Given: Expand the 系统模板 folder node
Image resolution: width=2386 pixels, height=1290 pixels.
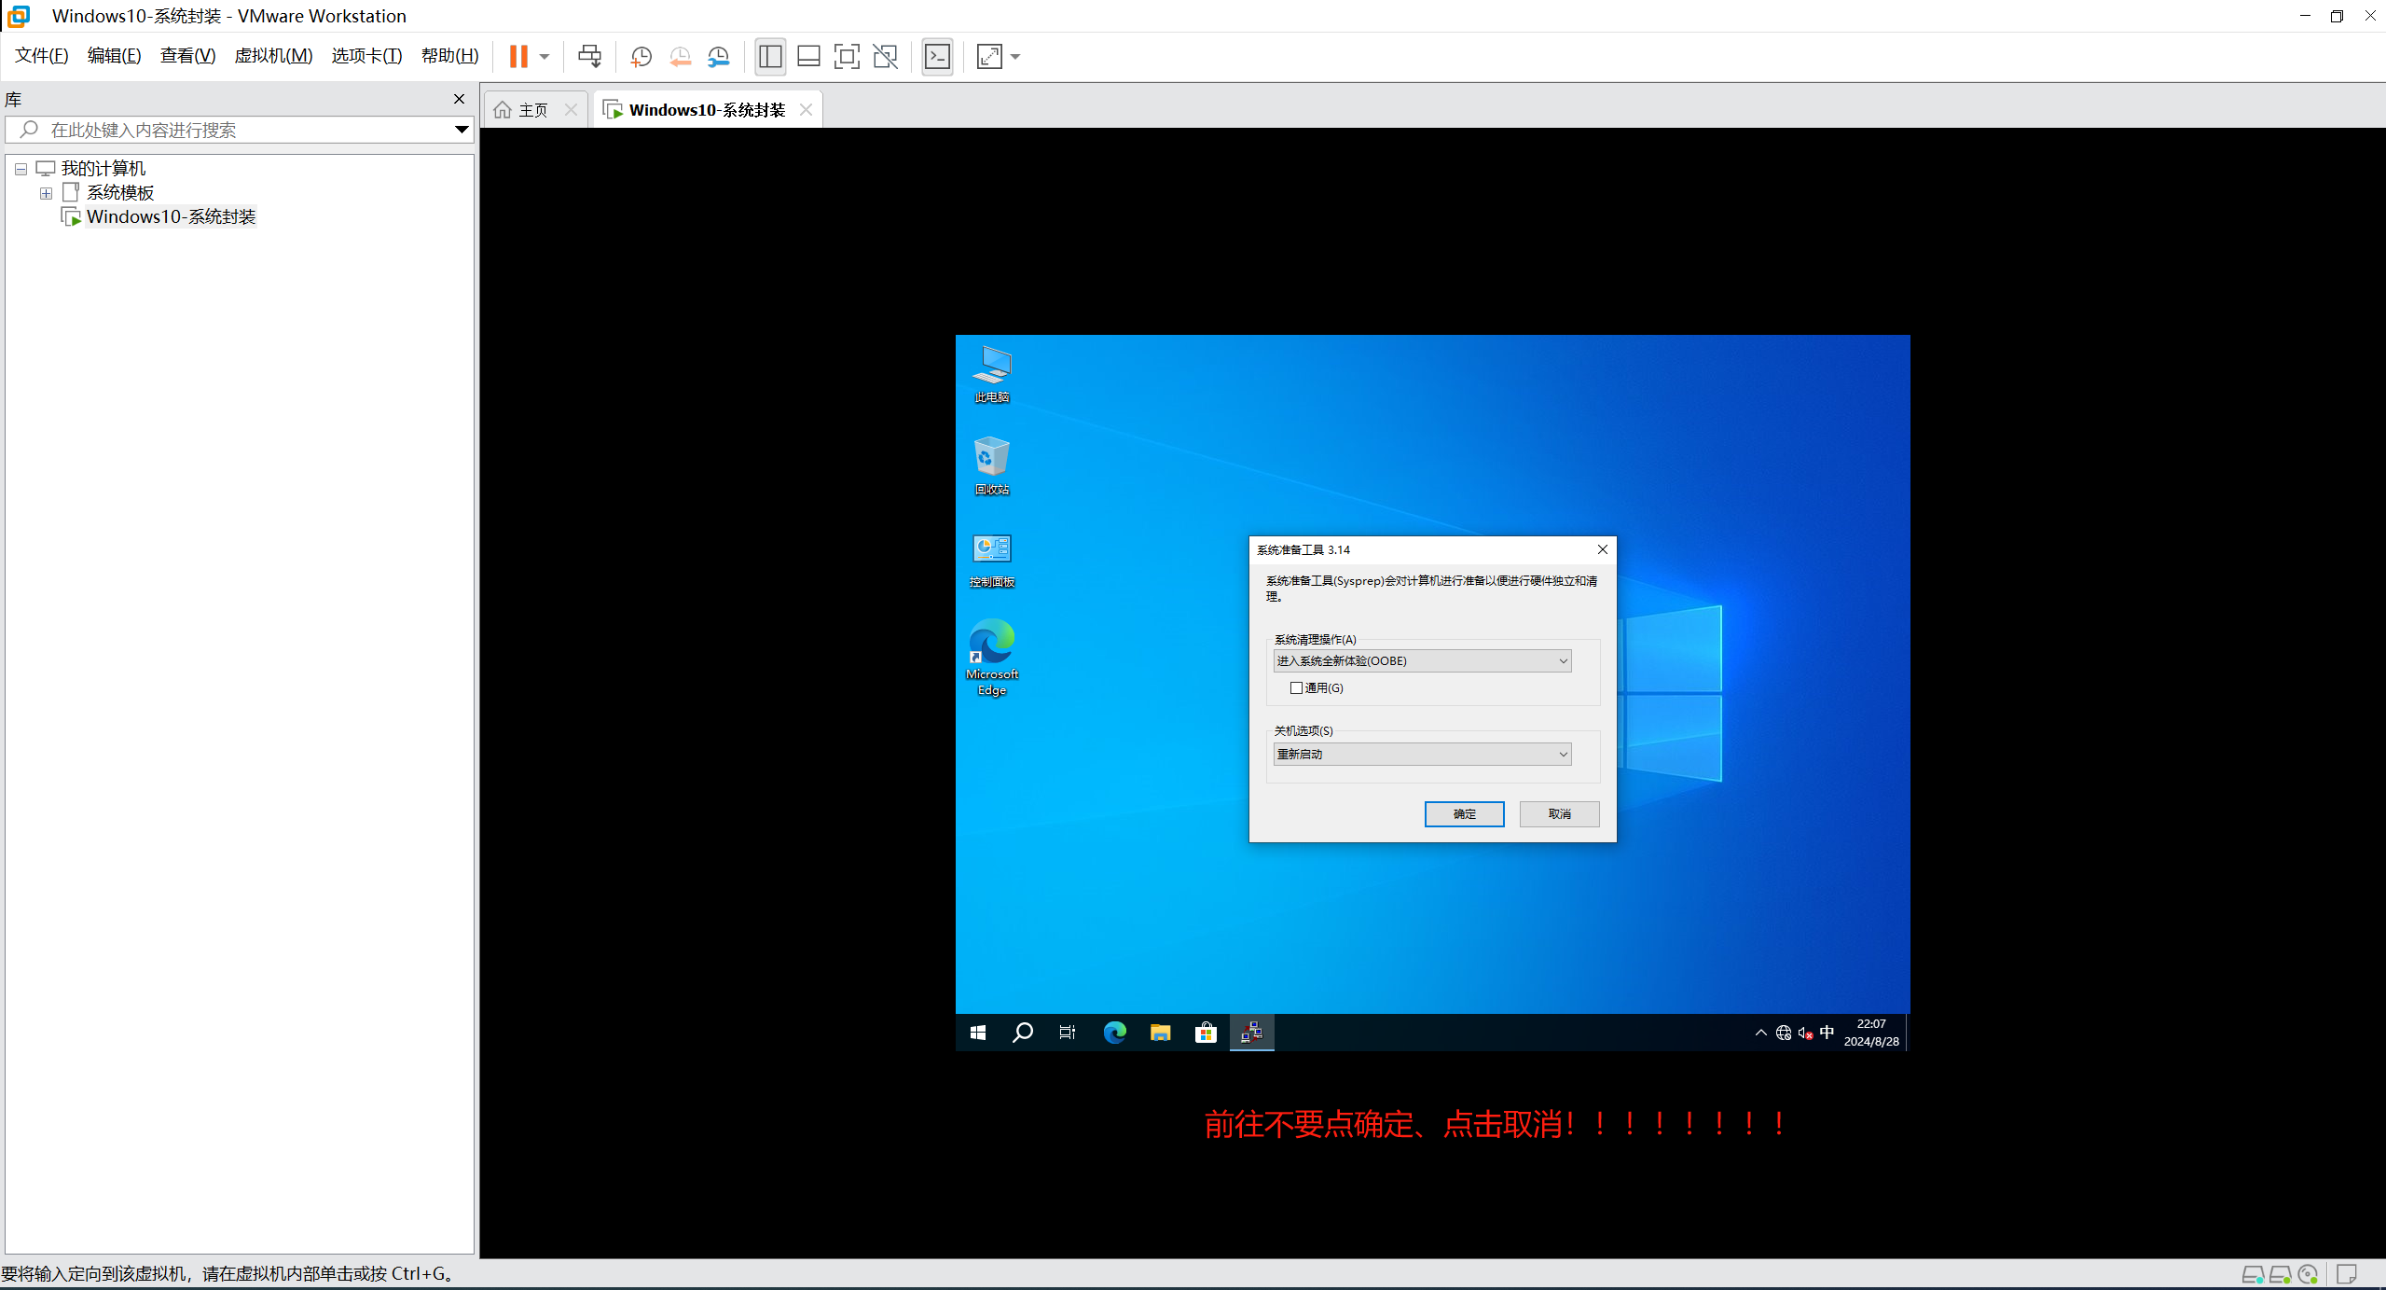Looking at the screenshot, I should (46, 194).
